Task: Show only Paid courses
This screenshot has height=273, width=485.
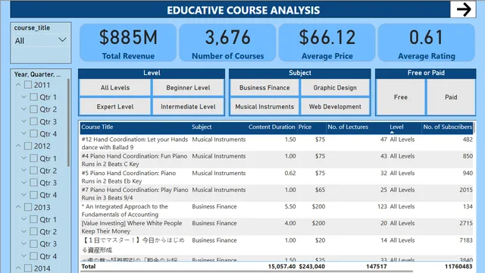Action: (451, 97)
